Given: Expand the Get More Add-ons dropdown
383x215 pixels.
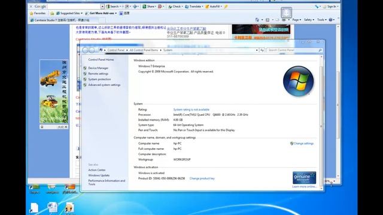Looking at the screenshot, I should click(115, 13).
